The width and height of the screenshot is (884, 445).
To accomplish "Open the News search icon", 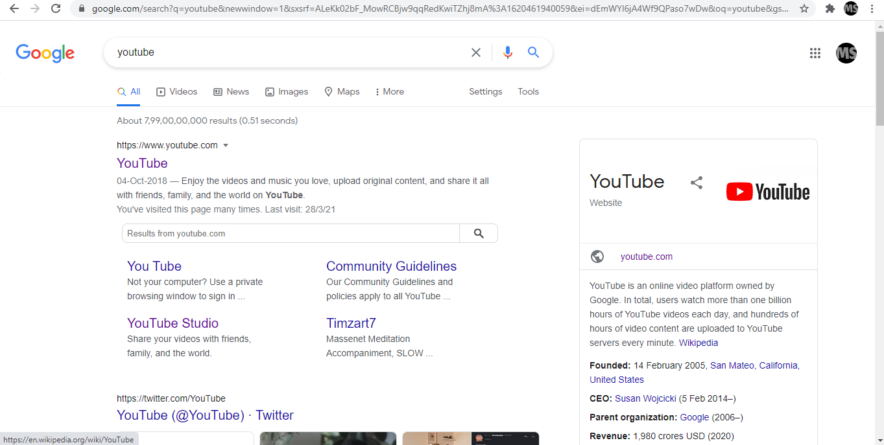I will tap(217, 92).
